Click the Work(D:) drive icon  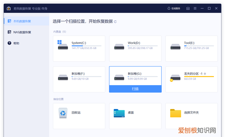[119, 47]
